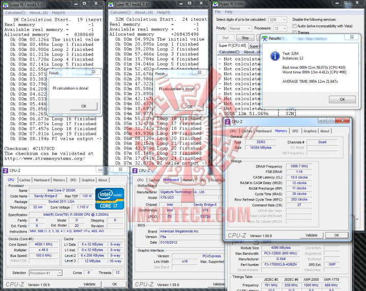Click the Mainboard Model field X79-UD3
This screenshot has width=366, height=291.
tap(189, 197)
